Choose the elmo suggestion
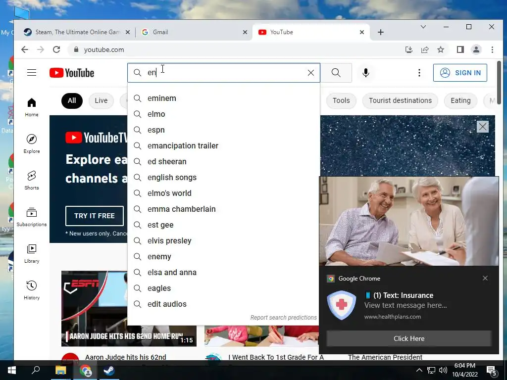507x380 pixels. pyautogui.click(x=224, y=114)
